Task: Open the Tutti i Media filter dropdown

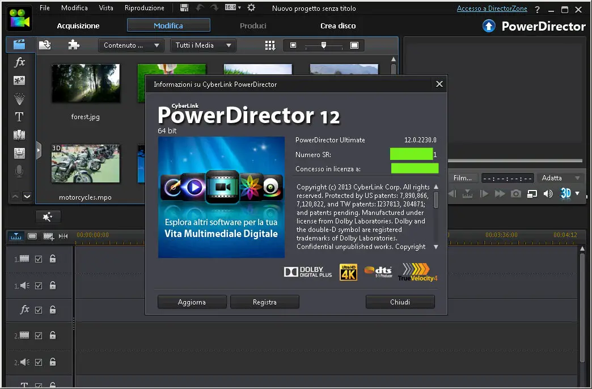Action: point(203,45)
